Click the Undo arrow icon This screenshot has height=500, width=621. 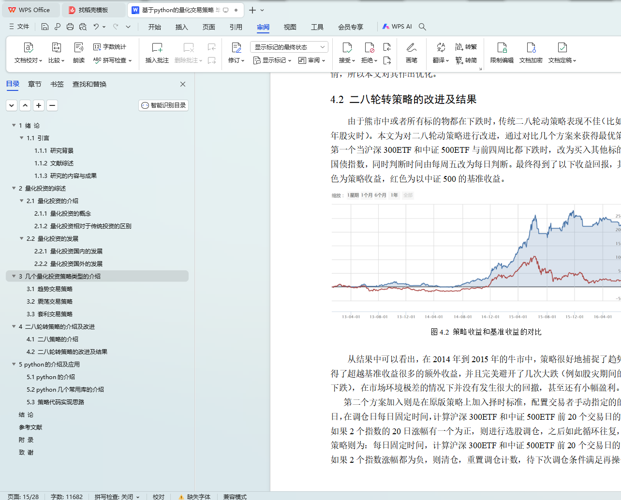[x=96, y=27]
